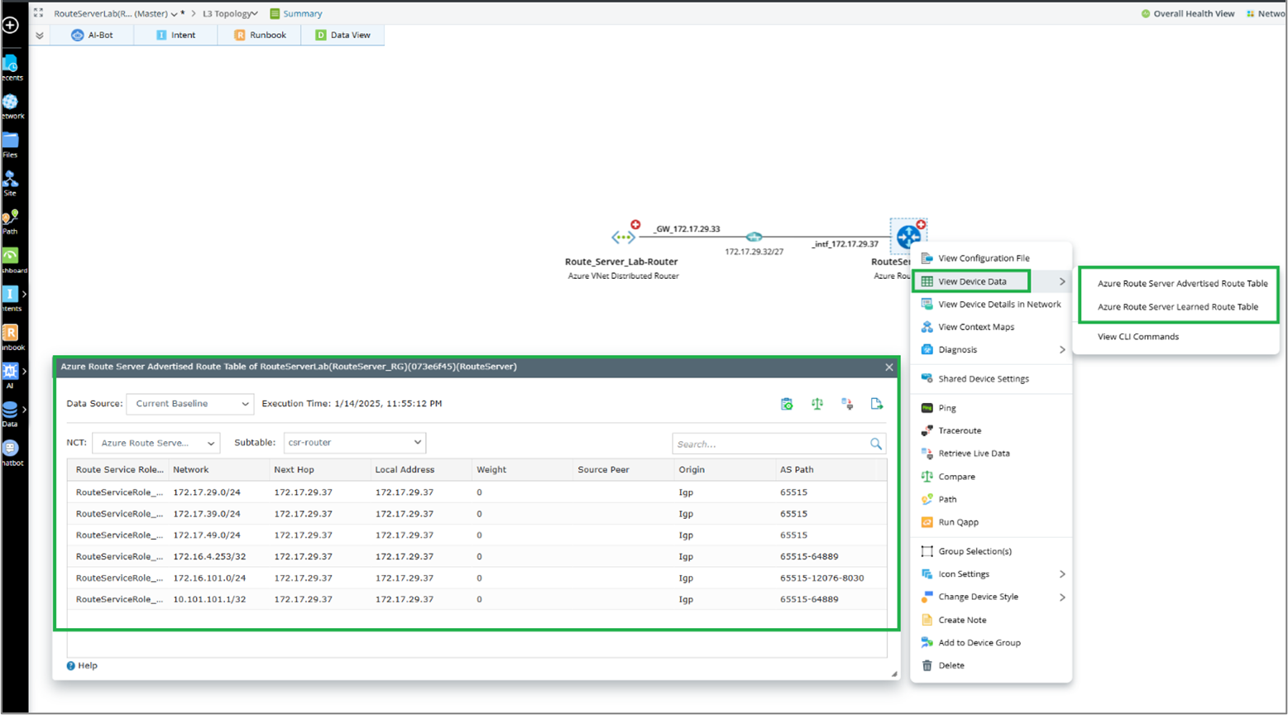Viewport: 1288px width, 715px height.
Task: Click the add plus icon at top left
Action: click(x=11, y=26)
